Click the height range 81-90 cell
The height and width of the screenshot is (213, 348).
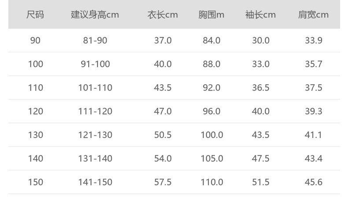click(95, 40)
